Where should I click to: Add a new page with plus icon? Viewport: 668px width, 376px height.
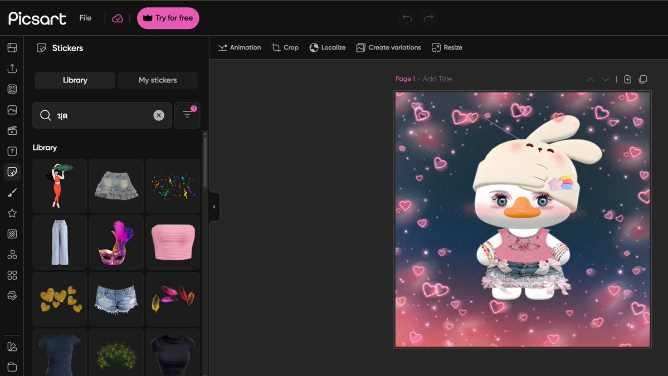tap(627, 79)
